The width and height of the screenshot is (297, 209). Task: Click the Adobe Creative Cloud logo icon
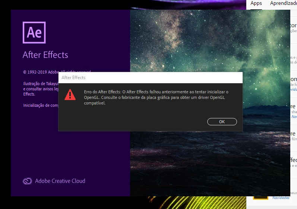28,181
